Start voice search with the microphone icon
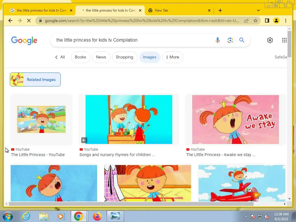 (217, 40)
